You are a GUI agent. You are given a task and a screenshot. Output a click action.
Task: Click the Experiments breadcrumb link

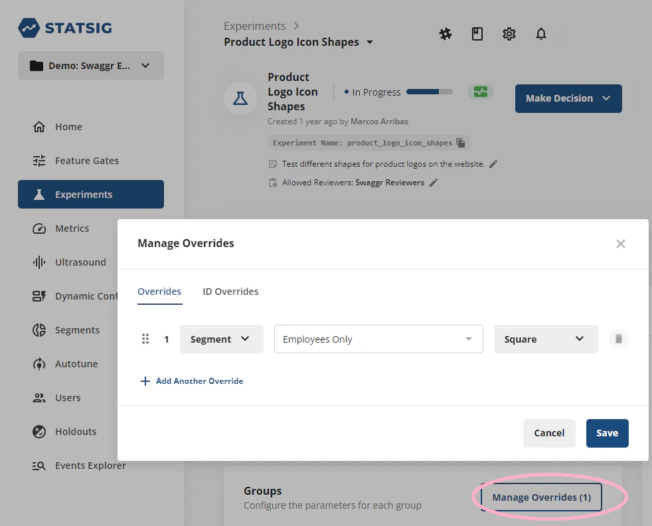coord(254,26)
